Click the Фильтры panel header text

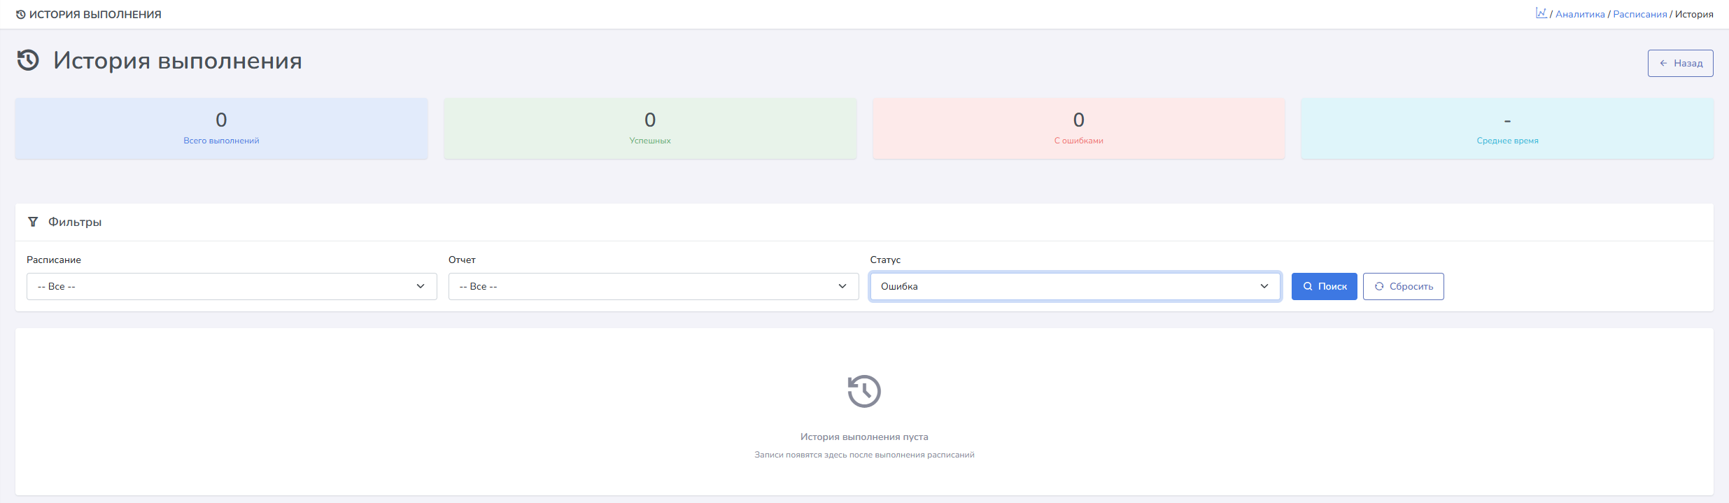pyautogui.click(x=75, y=222)
